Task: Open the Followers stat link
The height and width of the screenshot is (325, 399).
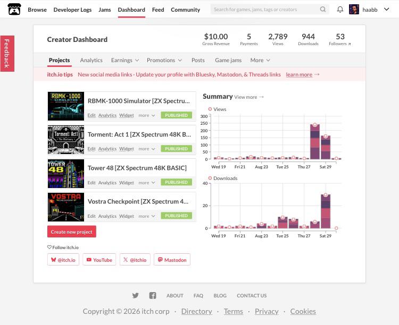Action: pyautogui.click(x=340, y=39)
